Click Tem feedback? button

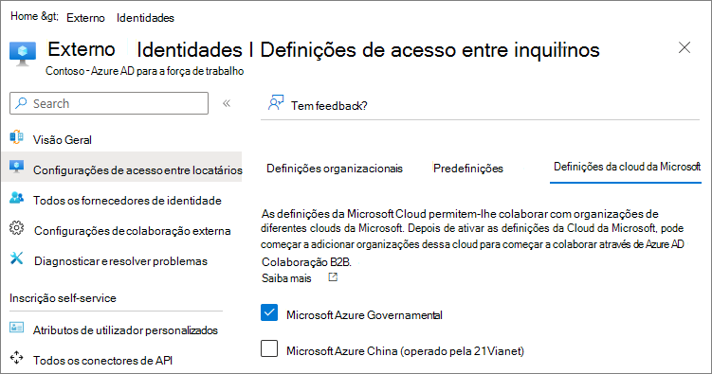tap(318, 104)
